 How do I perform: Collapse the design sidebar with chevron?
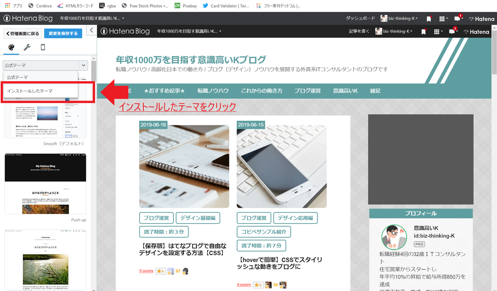[x=92, y=30]
